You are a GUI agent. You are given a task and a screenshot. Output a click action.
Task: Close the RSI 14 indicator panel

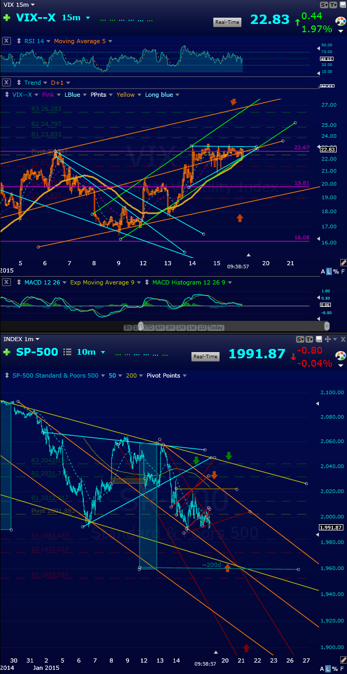click(x=6, y=41)
